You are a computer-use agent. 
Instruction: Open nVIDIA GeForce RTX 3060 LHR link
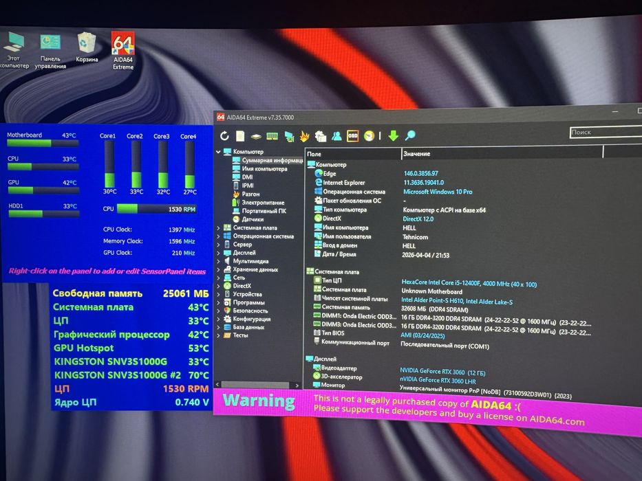(438, 380)
